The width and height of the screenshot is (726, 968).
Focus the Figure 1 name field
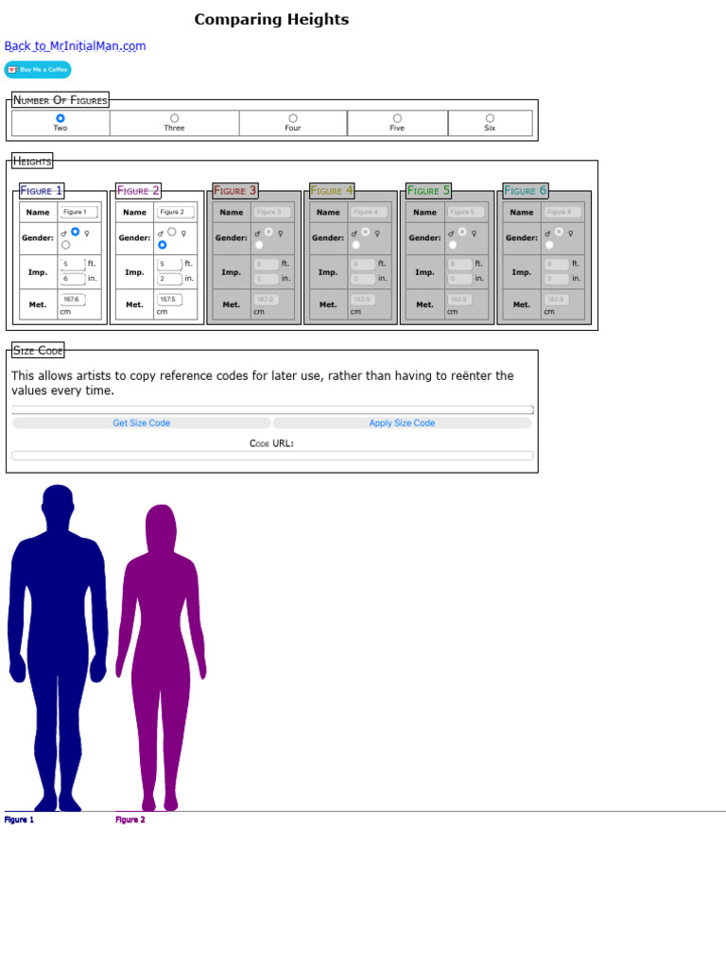click(x=78, y=212)
